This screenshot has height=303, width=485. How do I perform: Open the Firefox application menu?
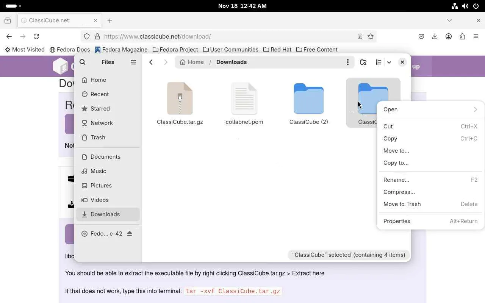coord(476,36)
